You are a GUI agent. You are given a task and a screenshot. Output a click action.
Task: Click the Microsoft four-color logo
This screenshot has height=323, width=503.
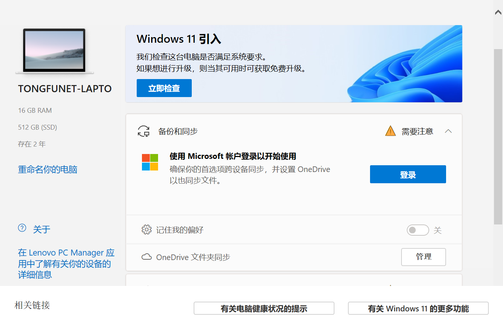click(x=150, y=162)
